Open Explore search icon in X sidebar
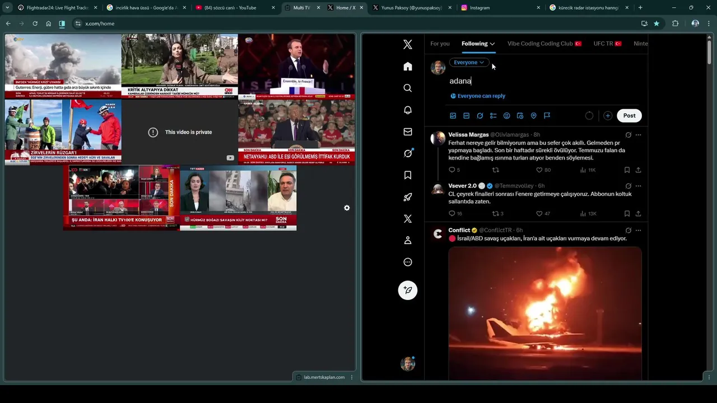Viewport: 717px width, 403px height. pyautogui.click(x=408, y=88)
